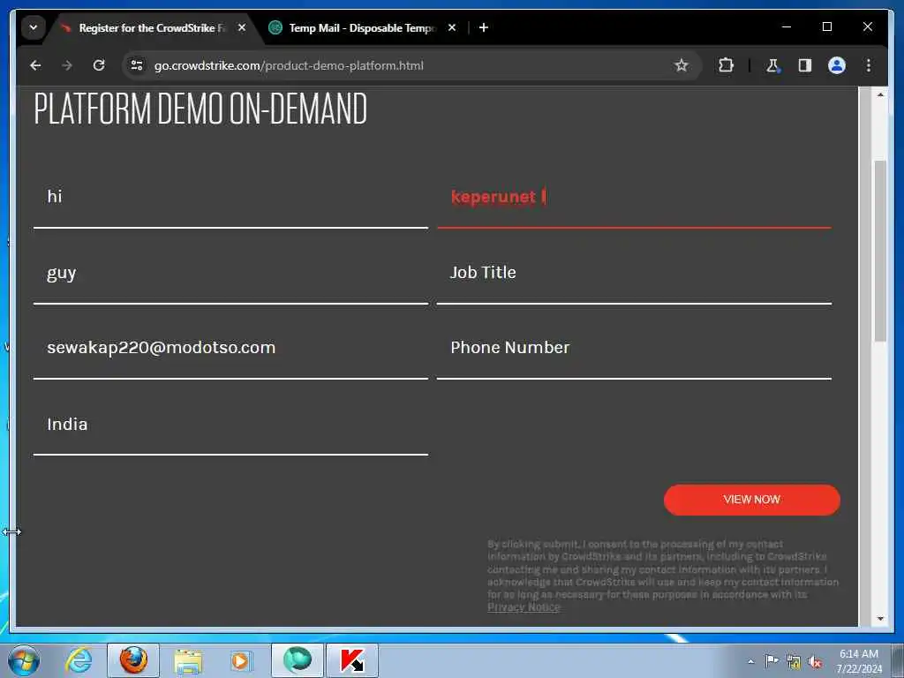The height and width of the screenshot is (678, 904).
Task: Close the Register for the CrowdStrike tab
Action: click(x=242, y=27)
